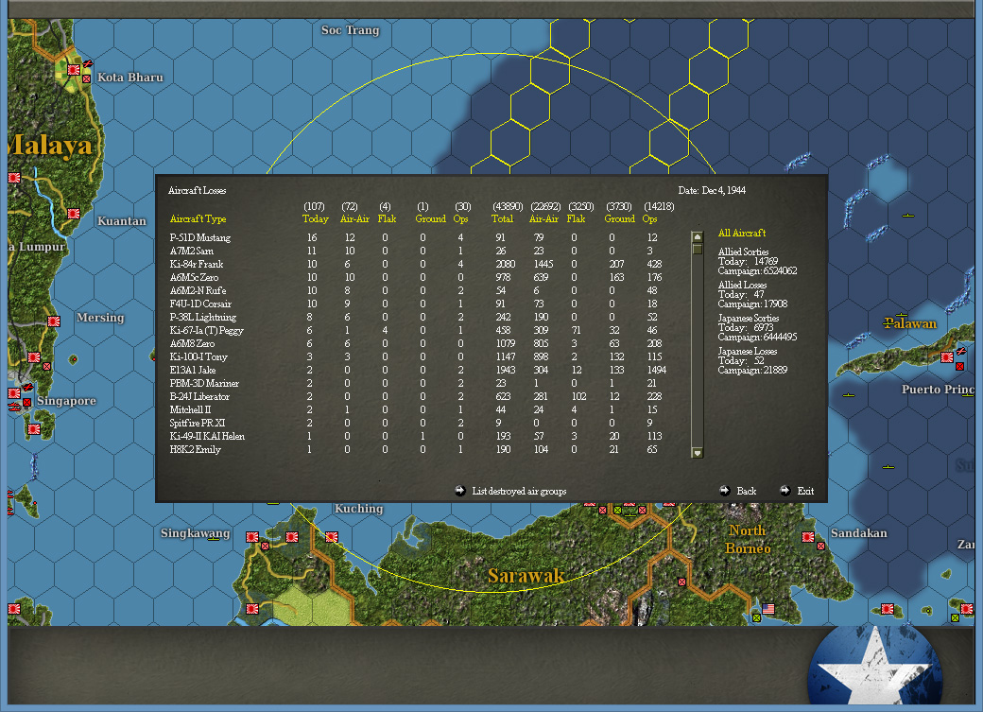983x712 pixels.
Task: Click the Kota Bharu map label
Action: coord(130,78)
